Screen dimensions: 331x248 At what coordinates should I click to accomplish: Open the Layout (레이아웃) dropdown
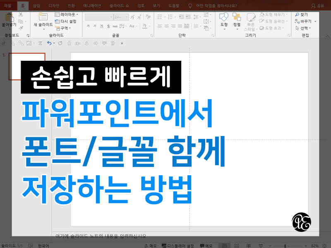(x=66, y=14)
